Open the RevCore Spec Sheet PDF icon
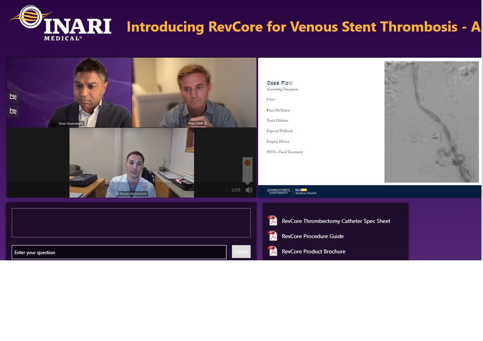 pyautogui.click(x=272, y=221)
